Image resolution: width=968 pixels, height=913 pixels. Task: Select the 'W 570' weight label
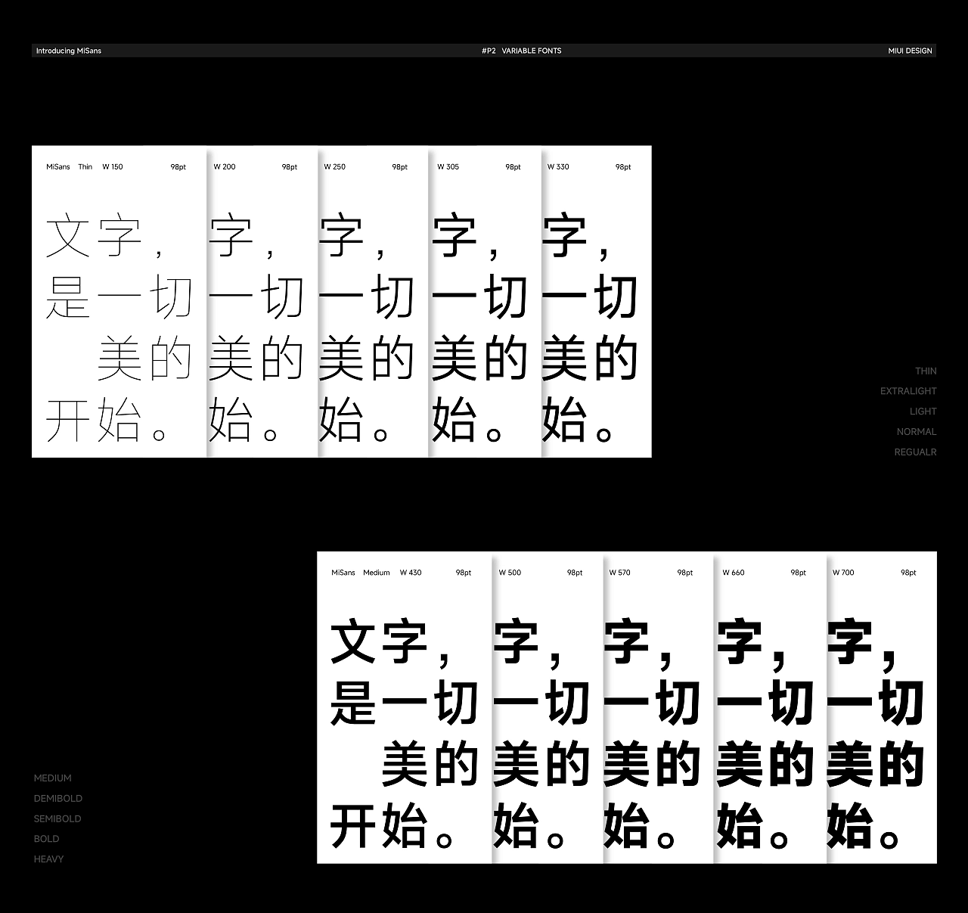pyautogui.click(x=619, y=573)
